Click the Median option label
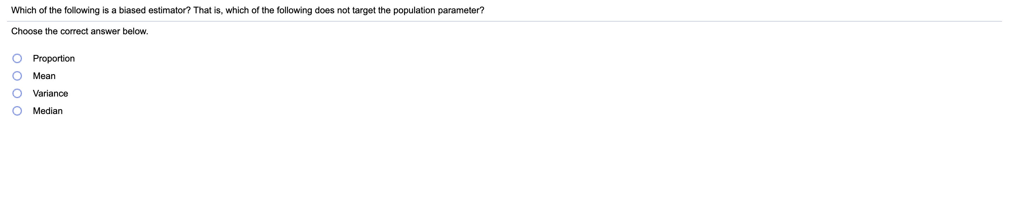The height and width of the screenshot is (221, 1009). click(48, 112)
